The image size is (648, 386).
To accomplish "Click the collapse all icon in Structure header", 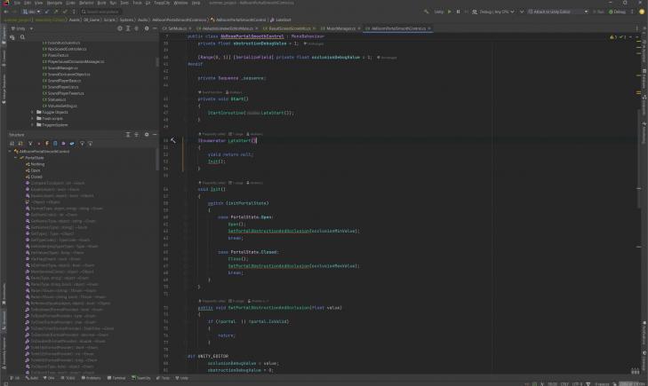I will tap(136, 135).
